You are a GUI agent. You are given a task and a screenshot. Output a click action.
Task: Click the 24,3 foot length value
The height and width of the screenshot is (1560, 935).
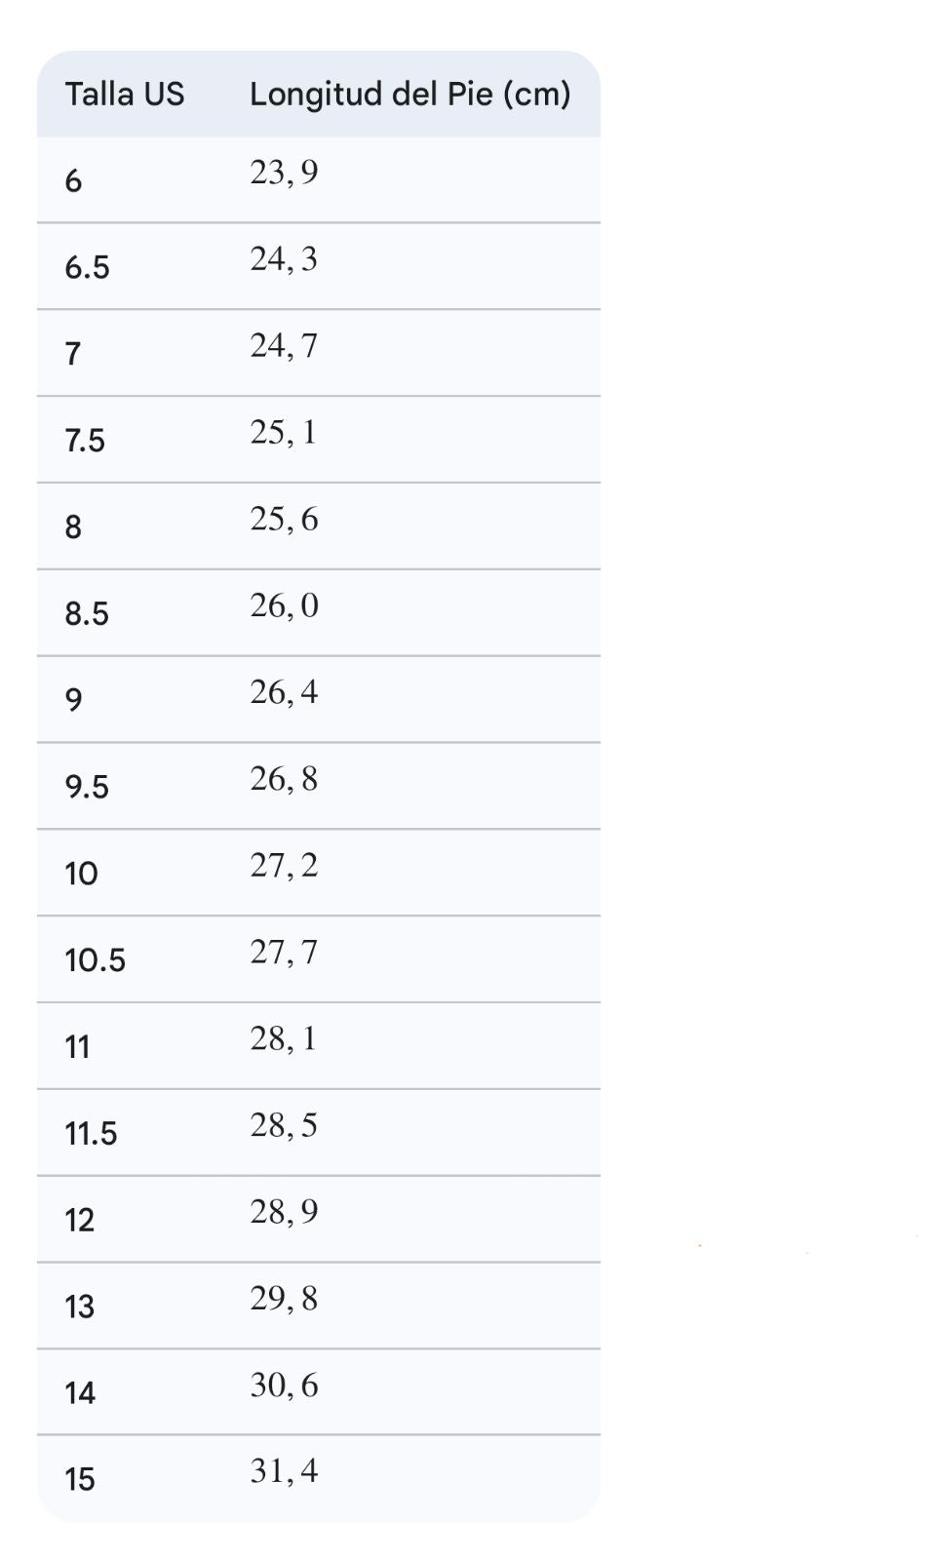(284, 259)
